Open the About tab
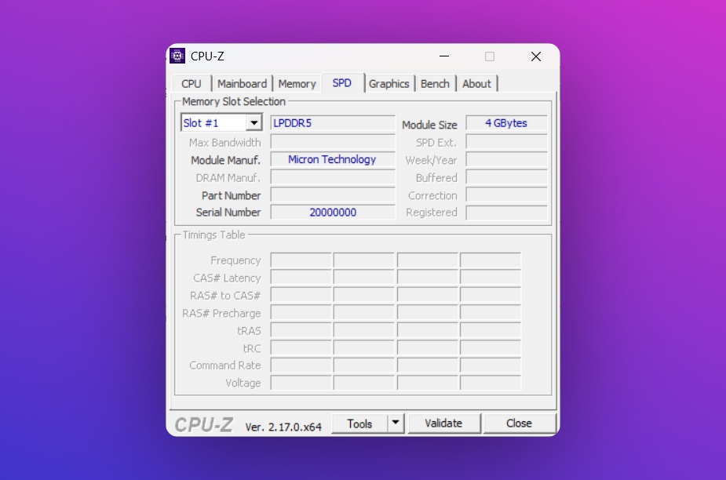 click(476, 84)
